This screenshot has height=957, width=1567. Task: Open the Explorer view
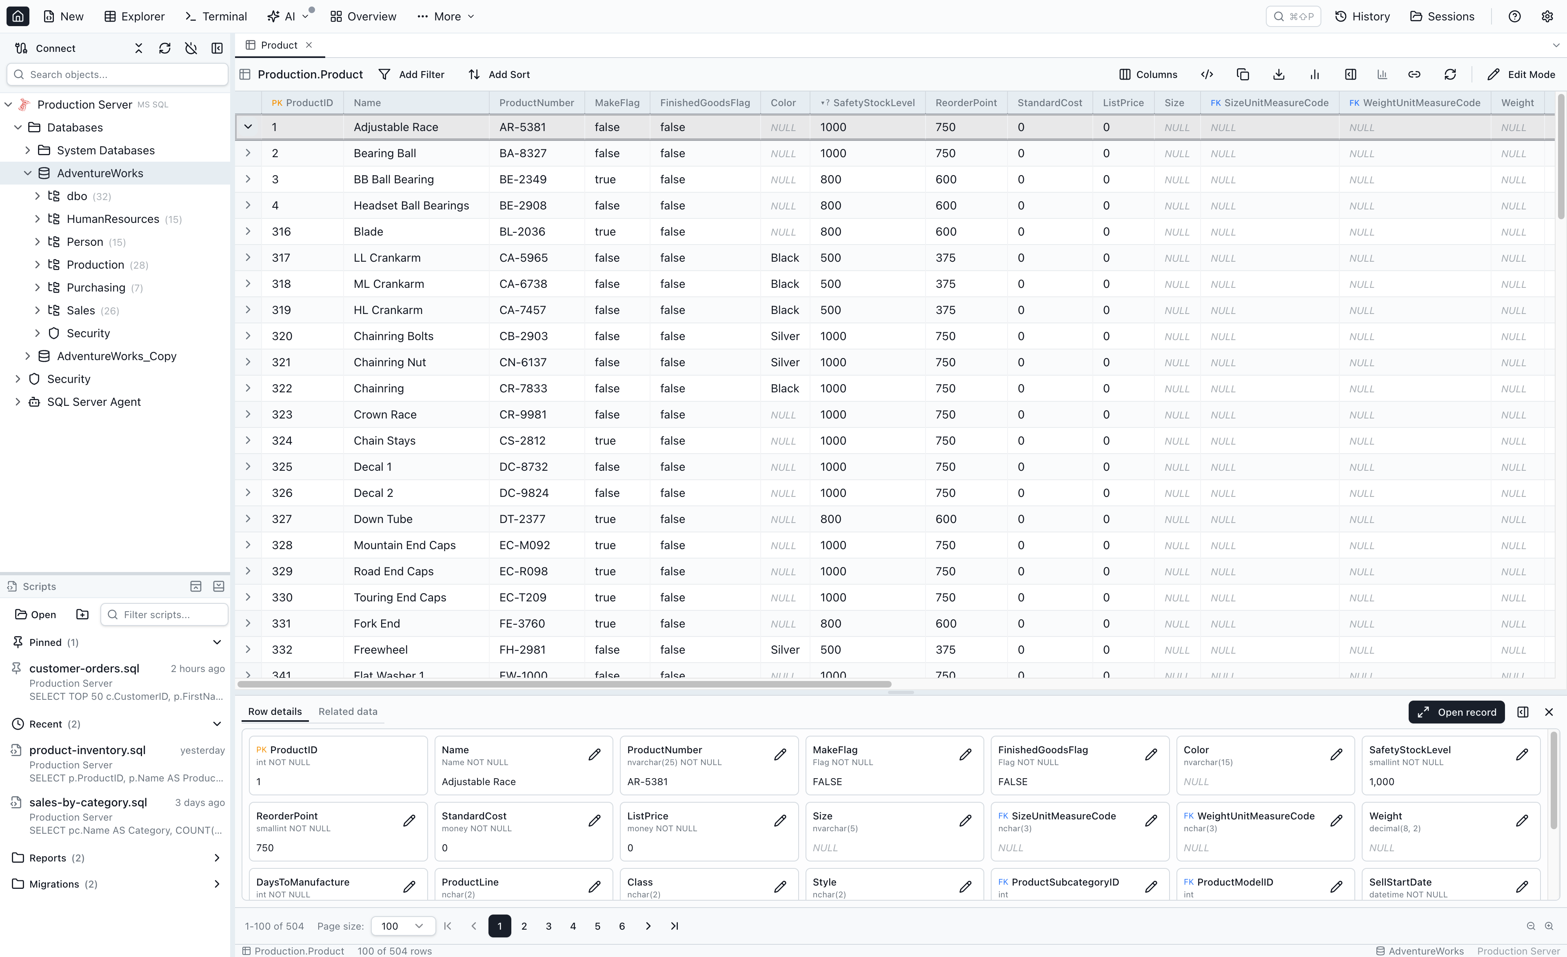click(134, 17)
